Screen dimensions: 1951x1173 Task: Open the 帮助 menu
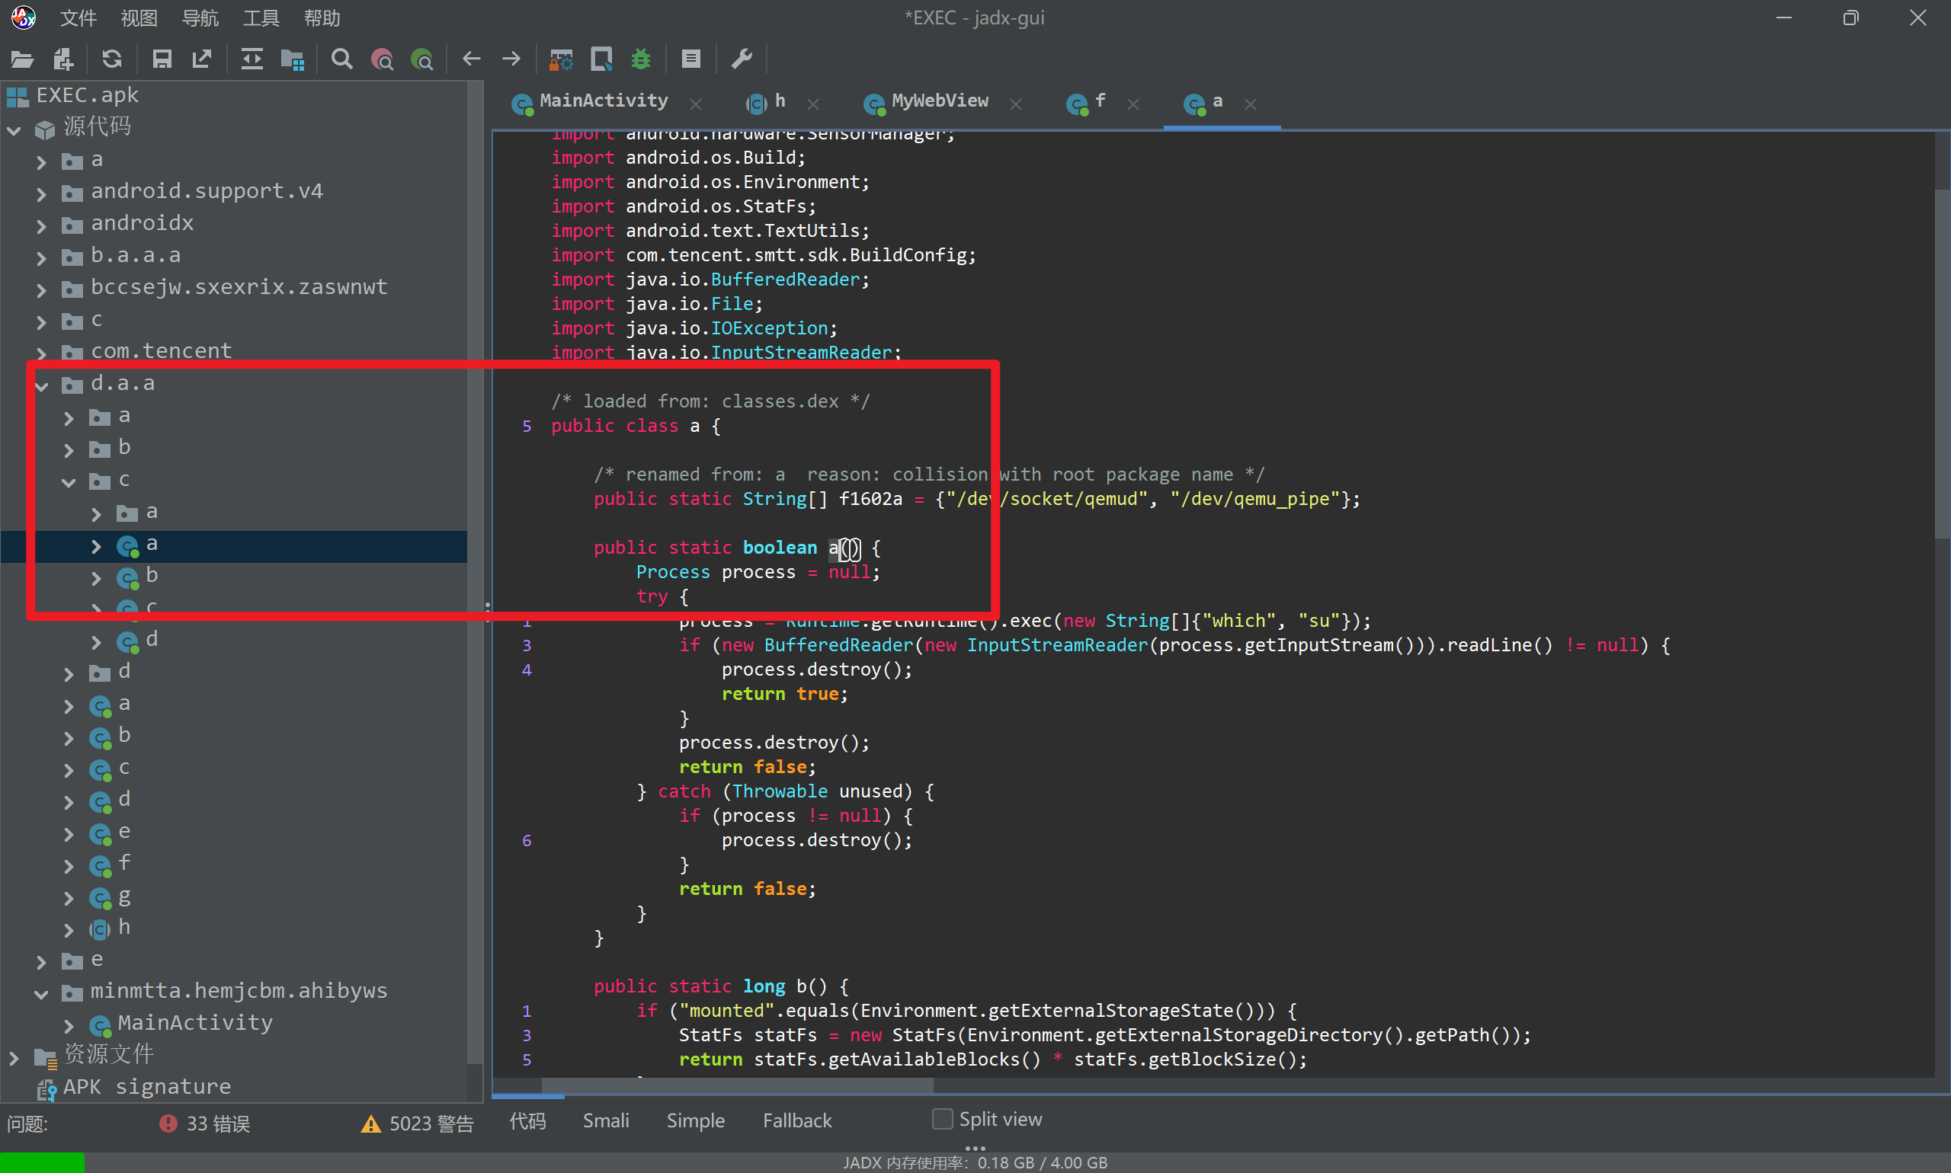coord(322,18)
